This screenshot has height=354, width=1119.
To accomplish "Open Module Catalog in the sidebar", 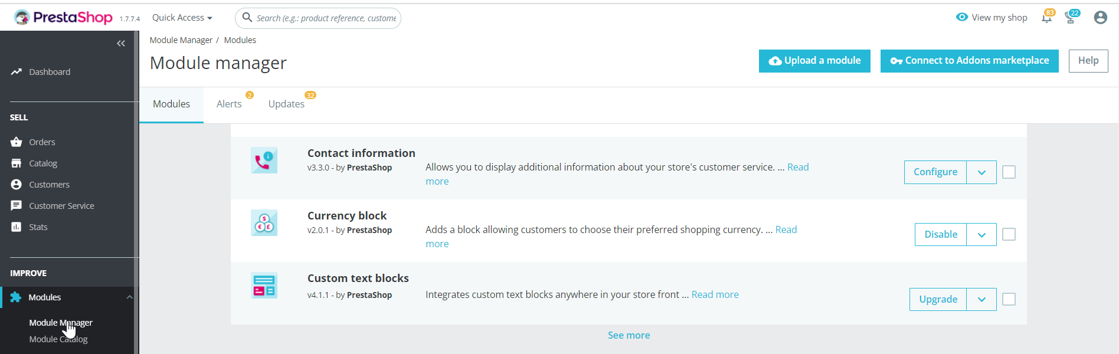I will [58, 339].
